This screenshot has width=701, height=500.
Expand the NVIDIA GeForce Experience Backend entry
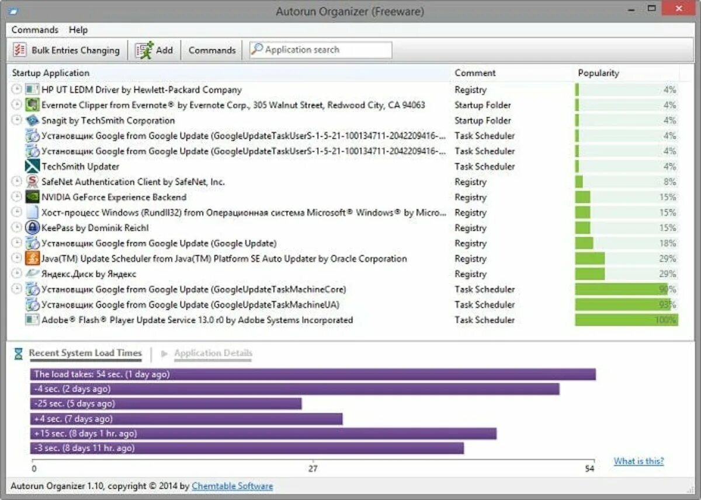16,197
